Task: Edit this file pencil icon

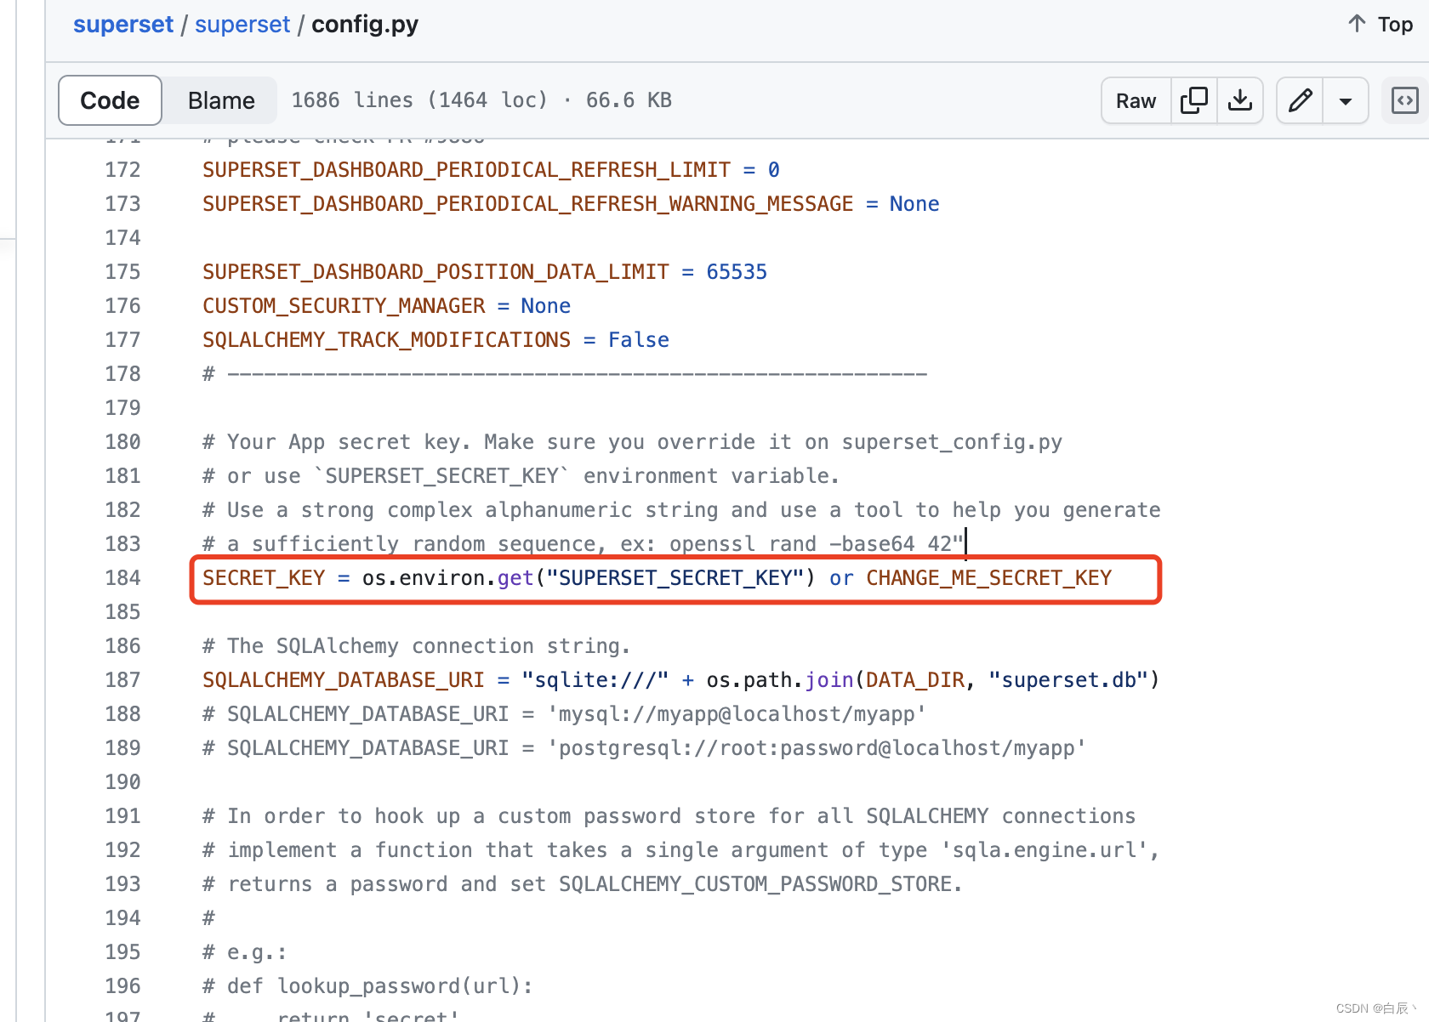Action: (x=1300, y=100)
